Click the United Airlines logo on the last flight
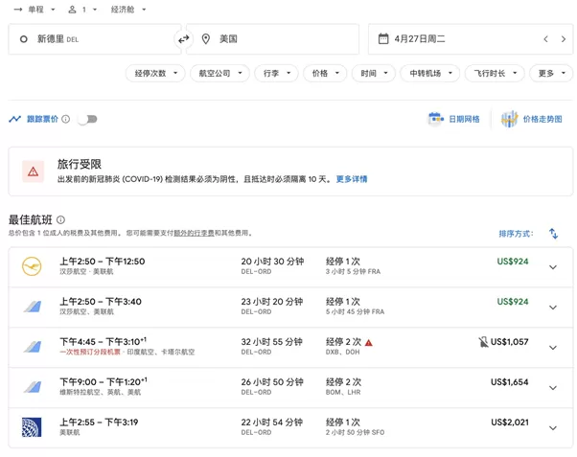Viewport: 577px width, 457px height. tap(32, 427)
